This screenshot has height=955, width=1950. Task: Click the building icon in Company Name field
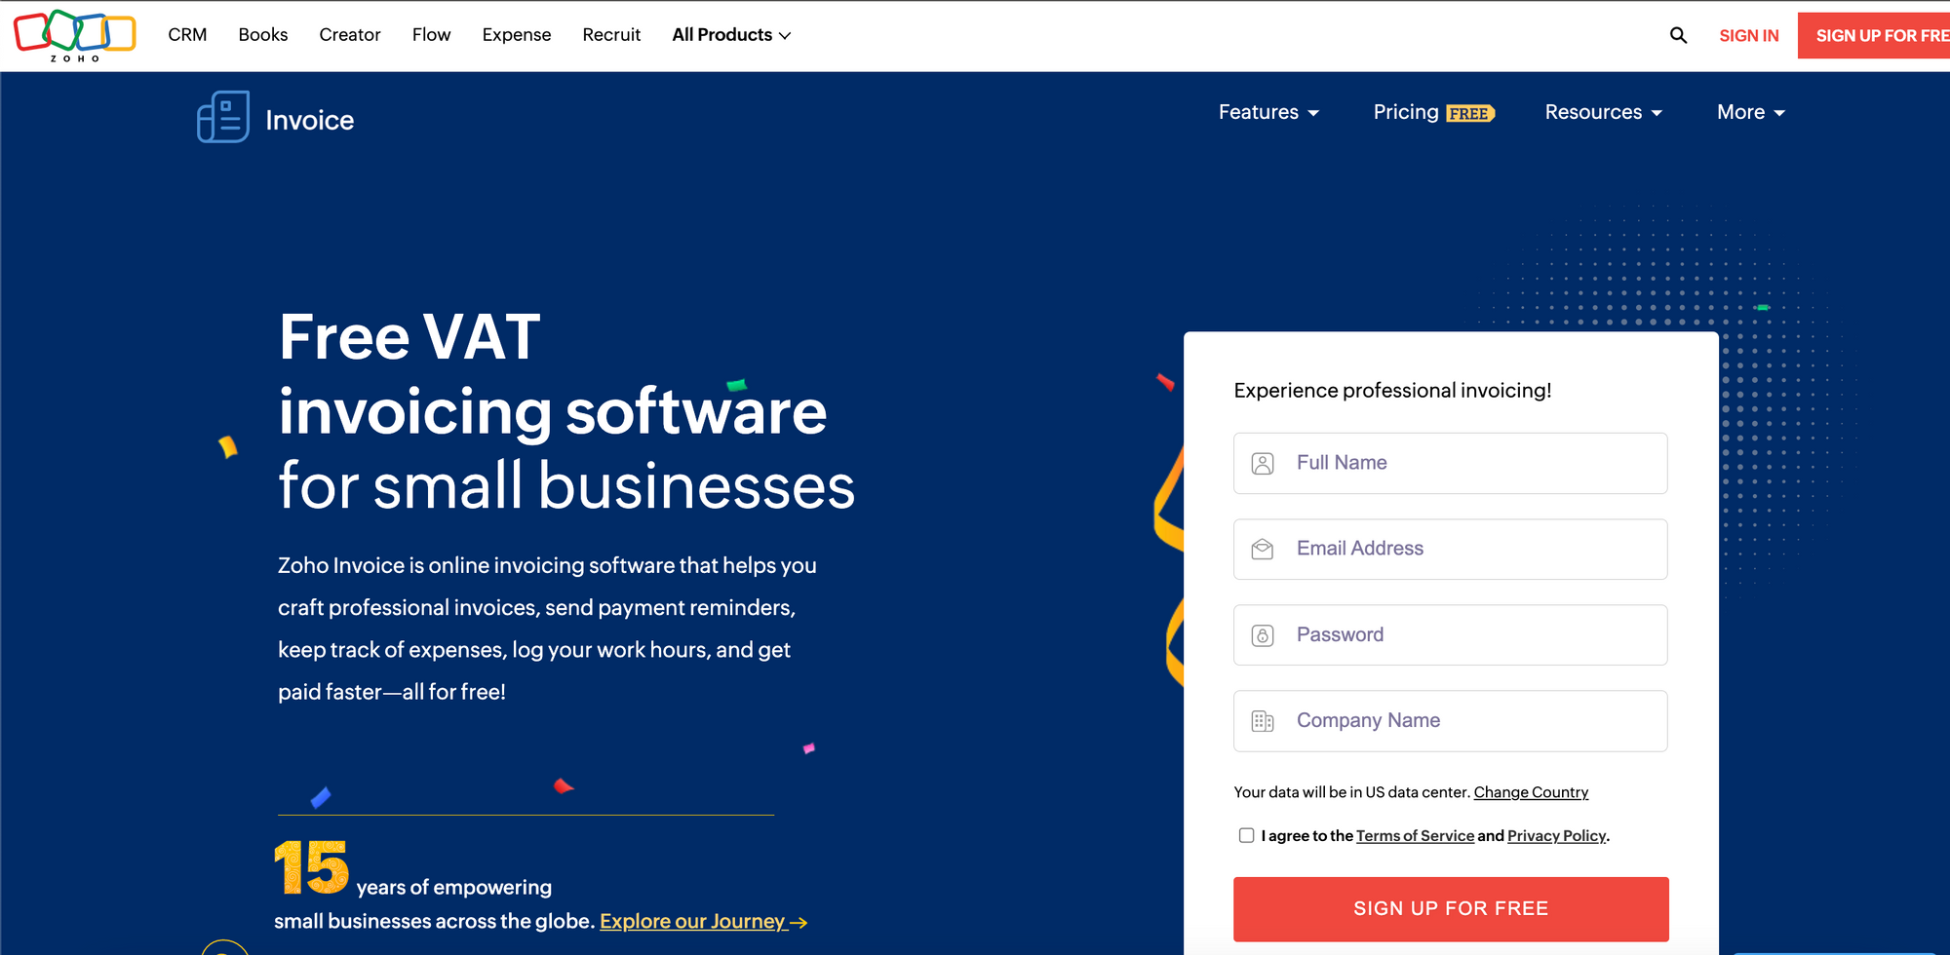pyautogui.click(x=1263, y=721)
